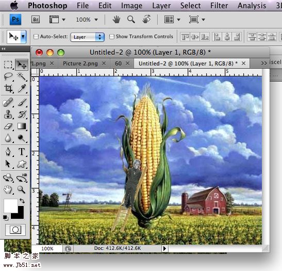Click the background color swatch
Image resolution: width=282 pixels, height=271 pixels.
point(20,215)
